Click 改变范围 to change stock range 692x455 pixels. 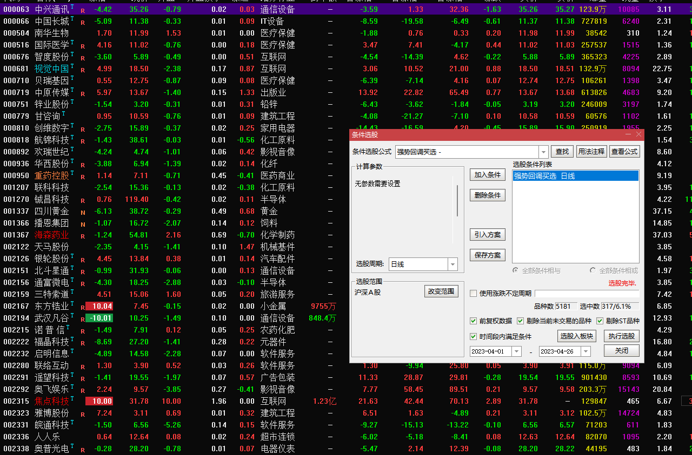pyautogui.click(x=440, y=291)
